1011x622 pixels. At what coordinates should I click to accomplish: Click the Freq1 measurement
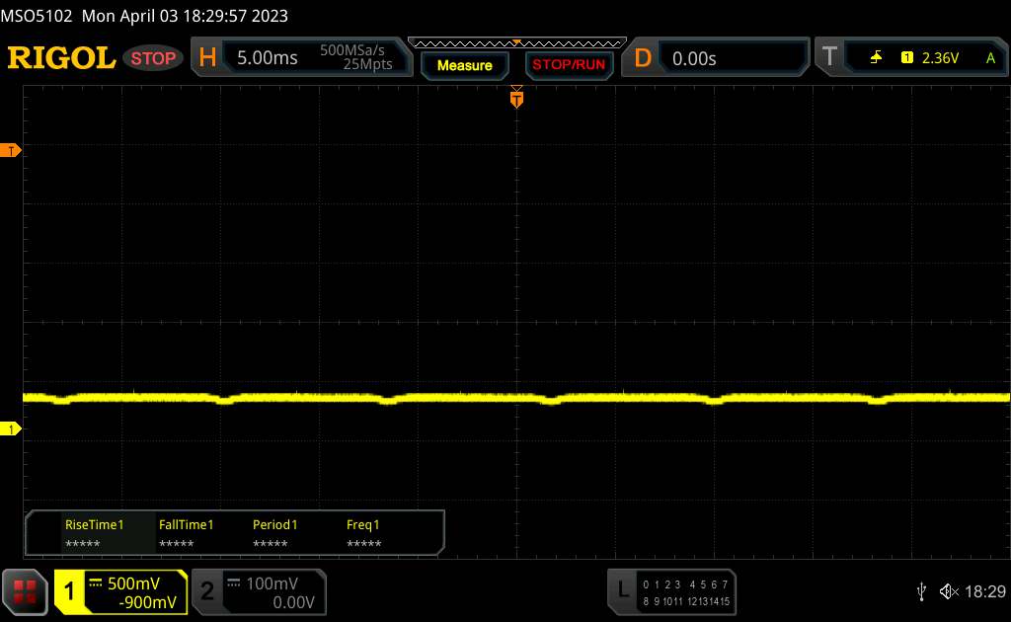tap(363, 533)
